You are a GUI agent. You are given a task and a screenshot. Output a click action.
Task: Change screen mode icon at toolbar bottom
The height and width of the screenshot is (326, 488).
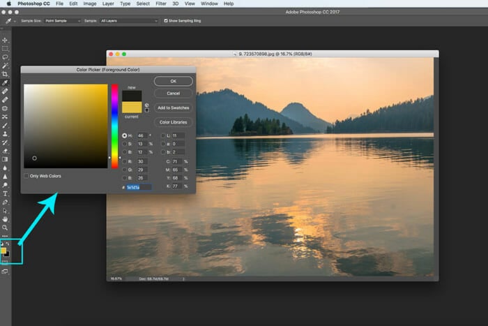[x=5, y=272]
